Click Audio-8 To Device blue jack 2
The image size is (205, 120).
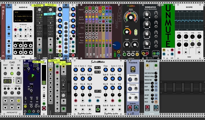tap(20, 30)
